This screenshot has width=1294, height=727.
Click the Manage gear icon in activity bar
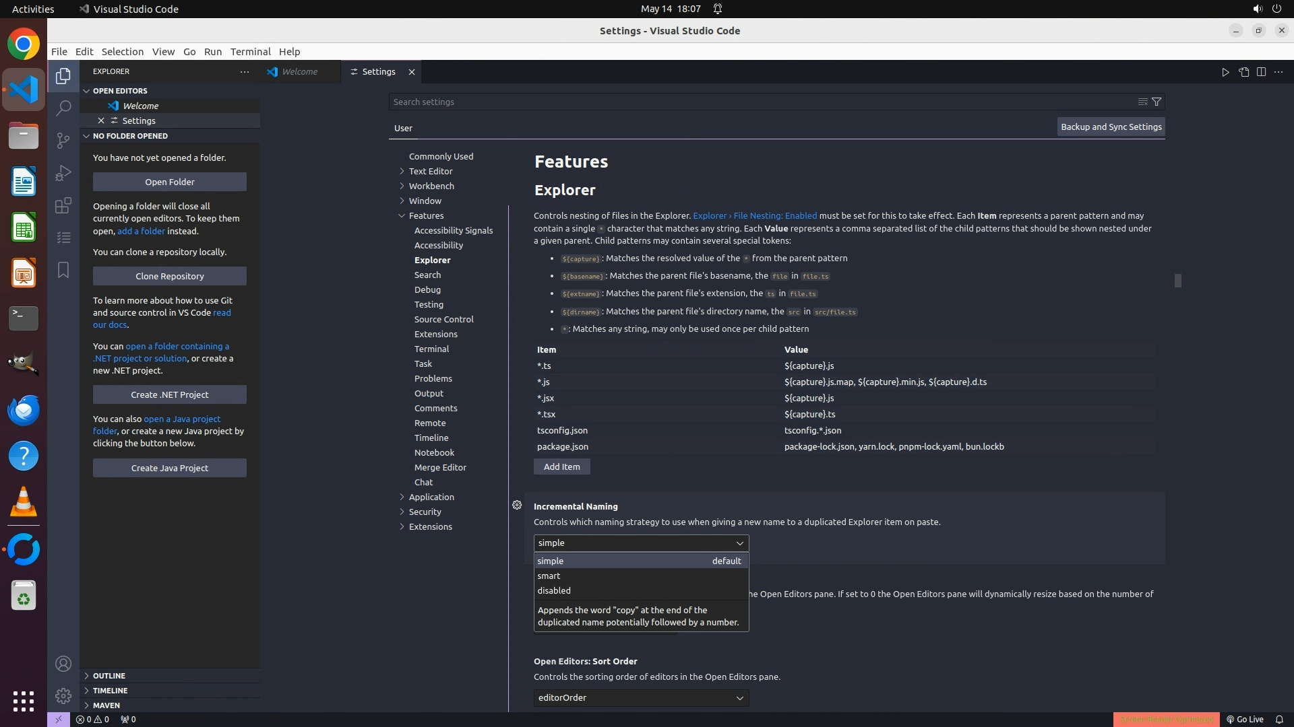pos(63,695)
